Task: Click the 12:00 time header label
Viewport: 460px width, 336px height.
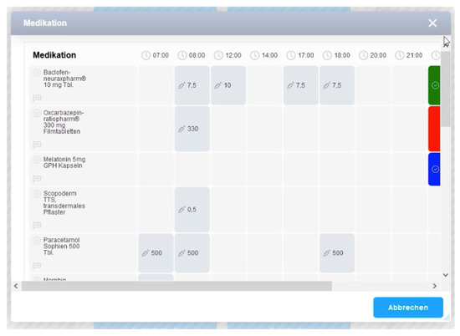Action: [233, 55]
